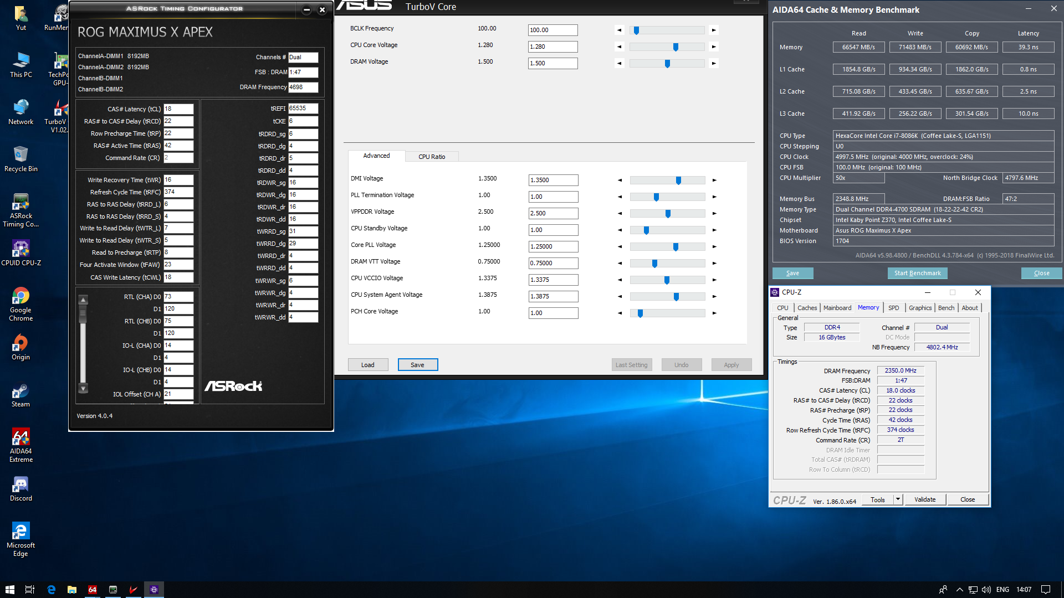Decrease CPU Core Voltage with left arrow

[620, 47]
